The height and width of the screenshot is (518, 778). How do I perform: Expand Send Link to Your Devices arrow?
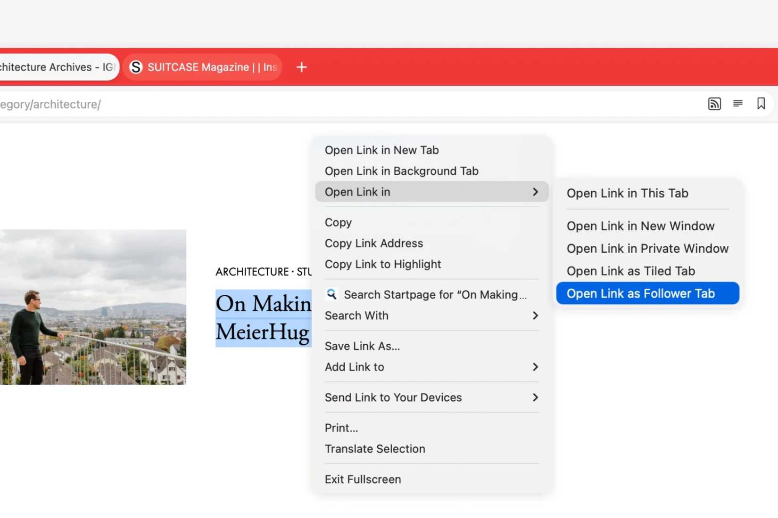tap(535, 397)
